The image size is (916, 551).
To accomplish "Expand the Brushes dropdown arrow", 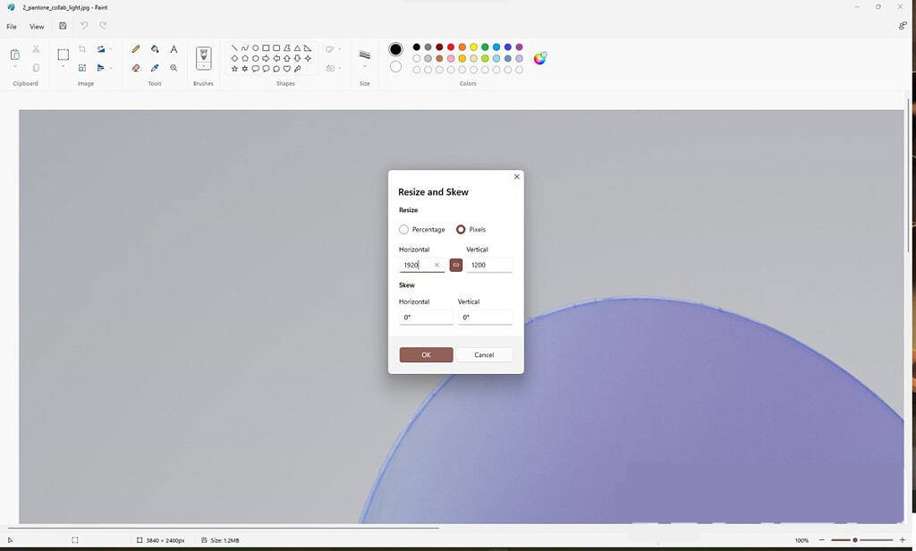I will click(x=203, y=66).
